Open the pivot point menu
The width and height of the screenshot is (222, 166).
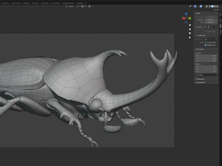pos(78,6)
